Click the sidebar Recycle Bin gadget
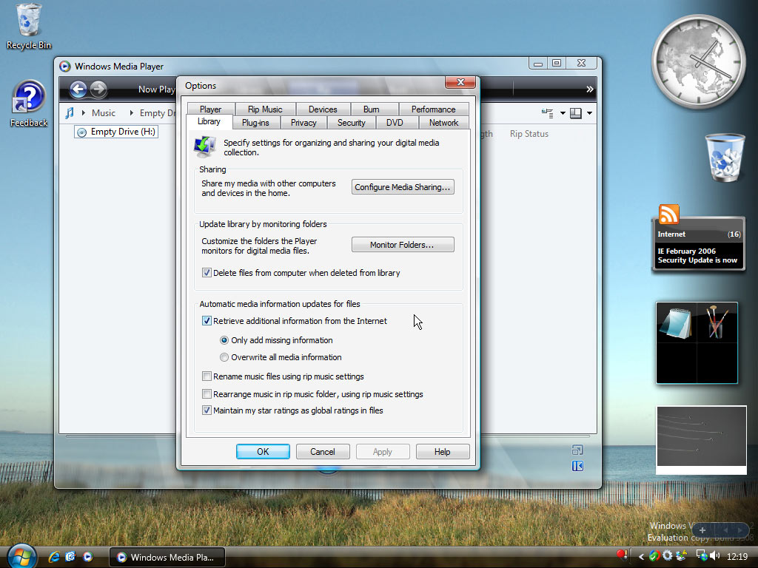Image resolution: width=758 pixels, height=568 pixels. (x=725, y=158)
